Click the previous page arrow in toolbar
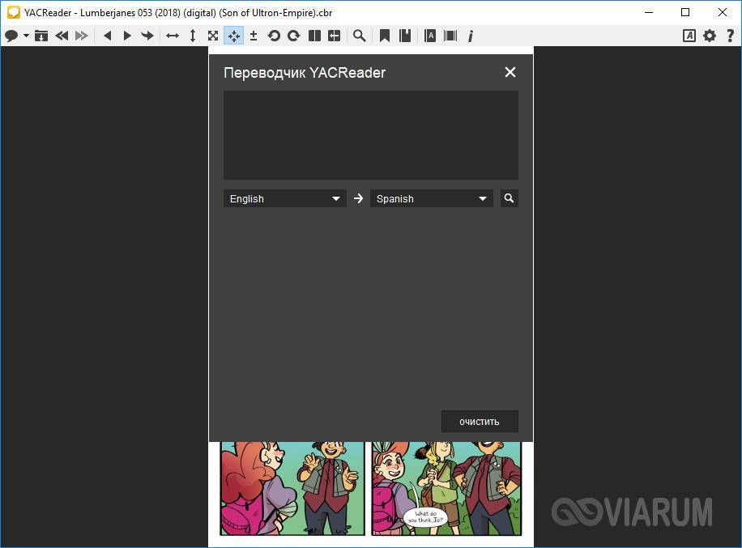The image size is (742, 548). click(x=107, y=36)
